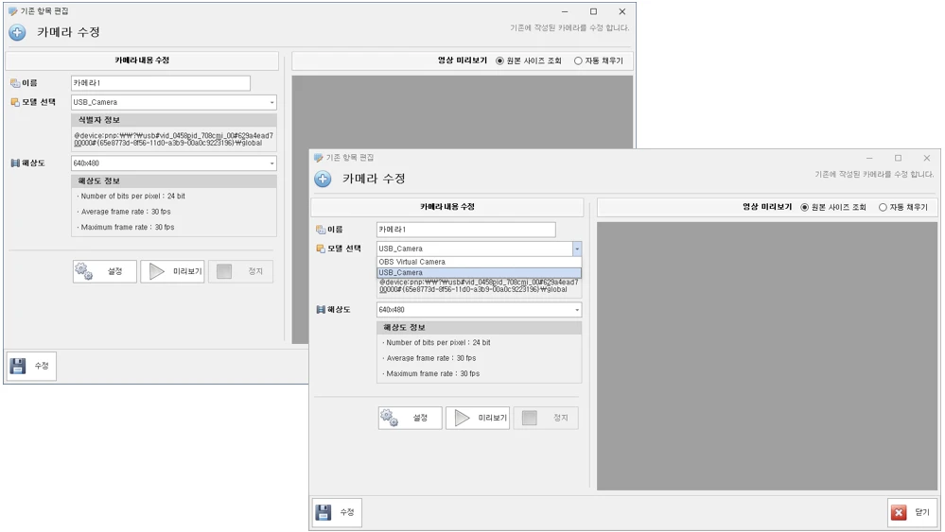Click the 이름 label icon in the front window
The image size is (945, 532).
[321, 230]
